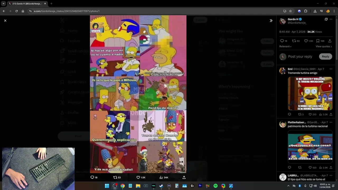Reply to Flutterkaiser's comment with the bubble icon

tap(289, 168)
